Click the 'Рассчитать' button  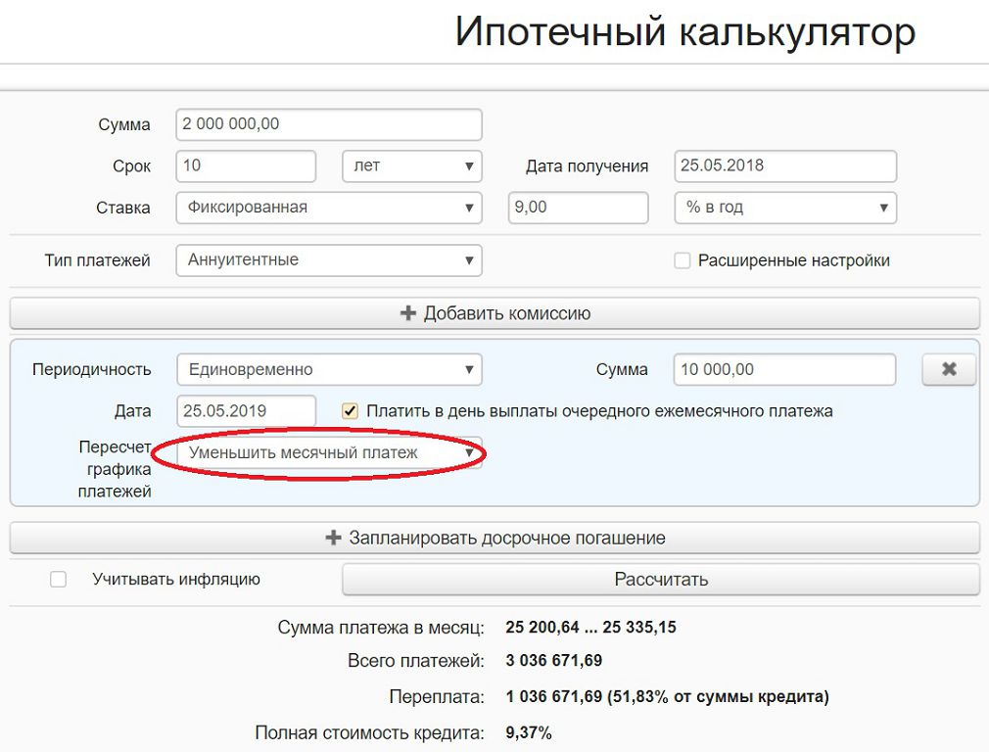(x=660, y=579)
